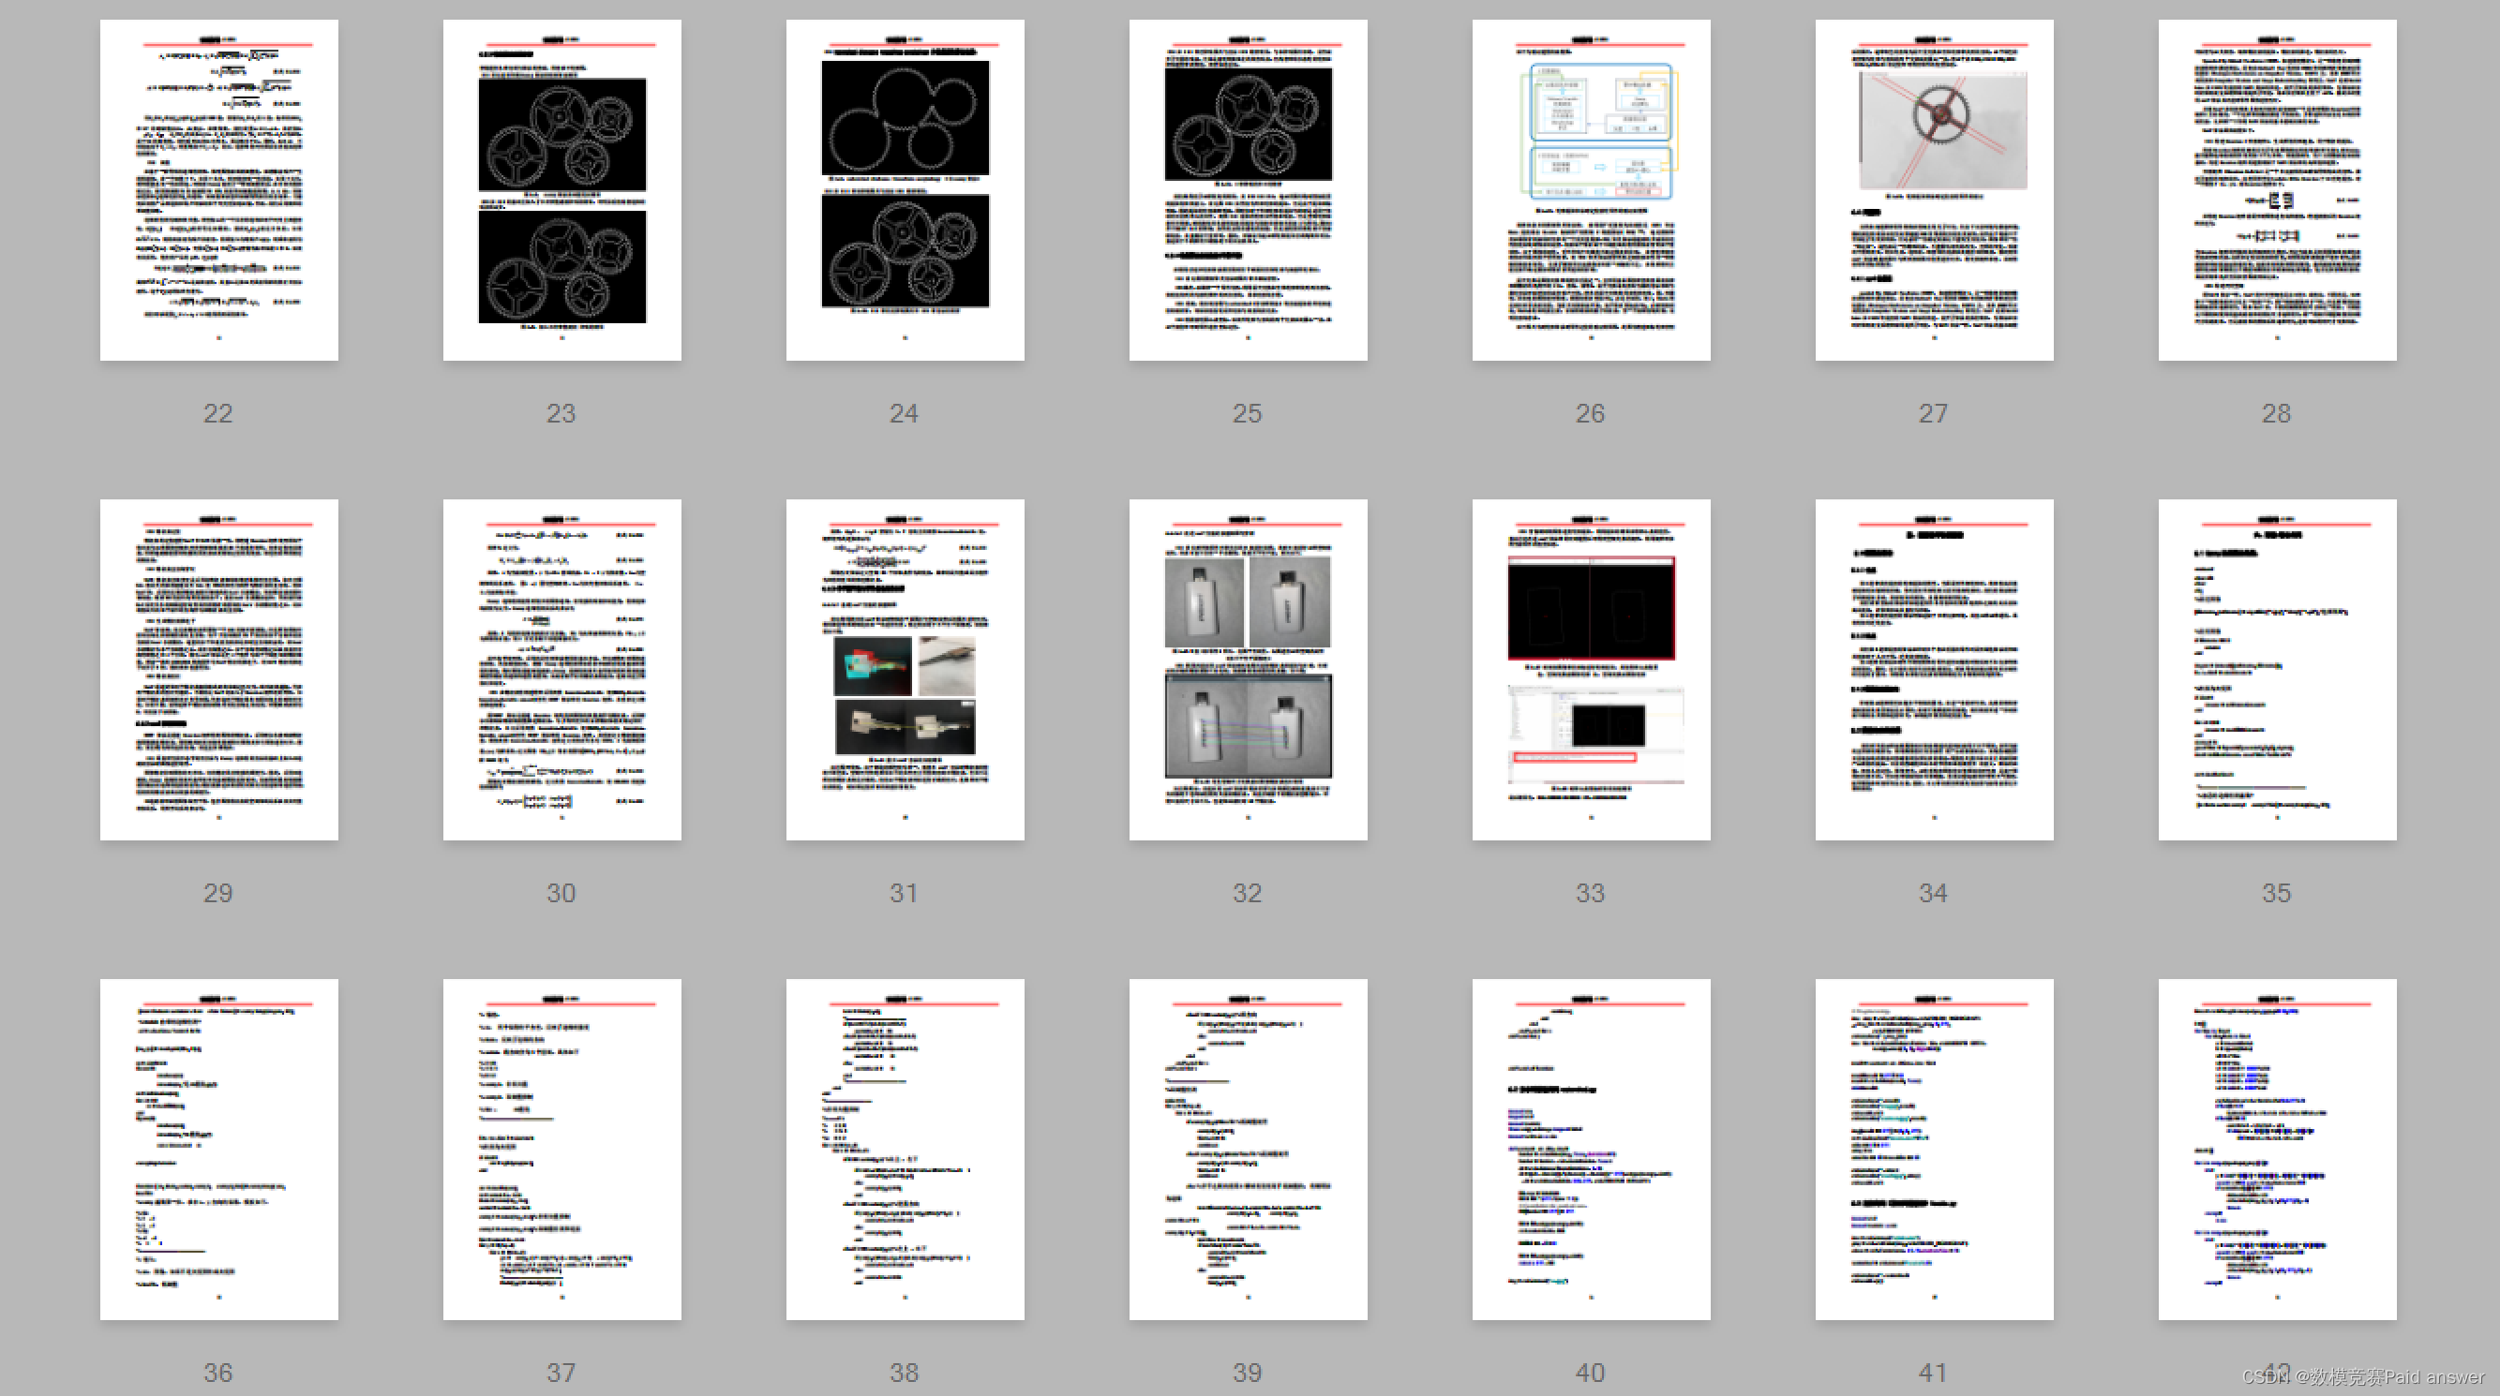Open page 33 thumbnail with black screenshot

pyautogui.click(x=1591, y=669)
